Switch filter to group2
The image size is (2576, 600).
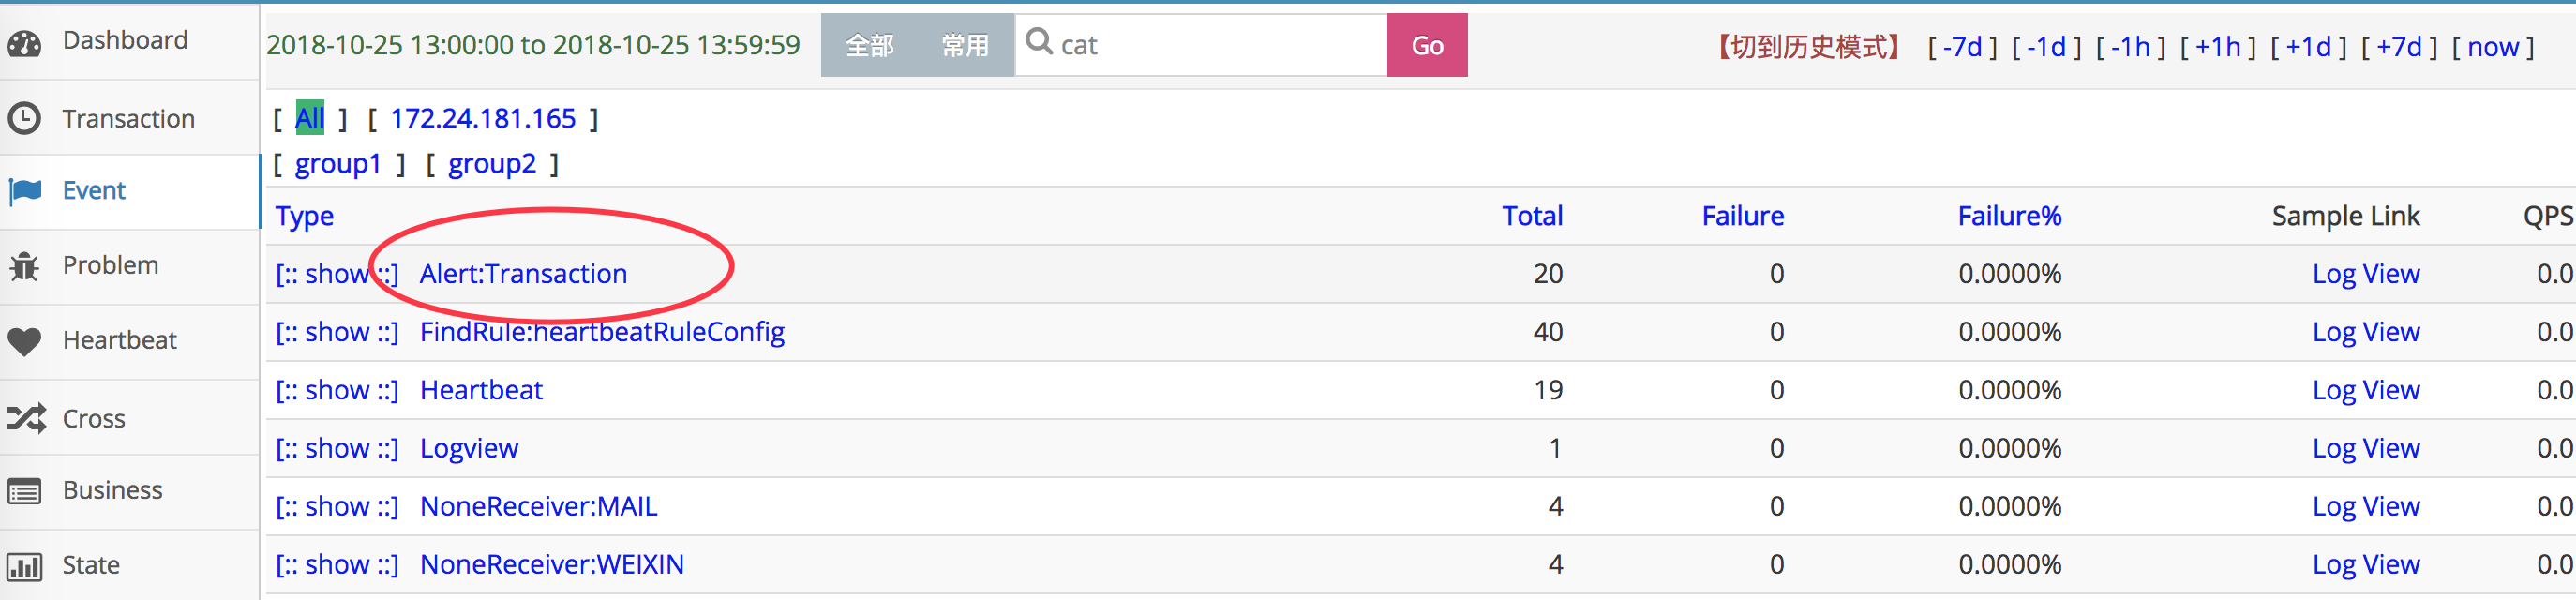click(x=491, y=163)
